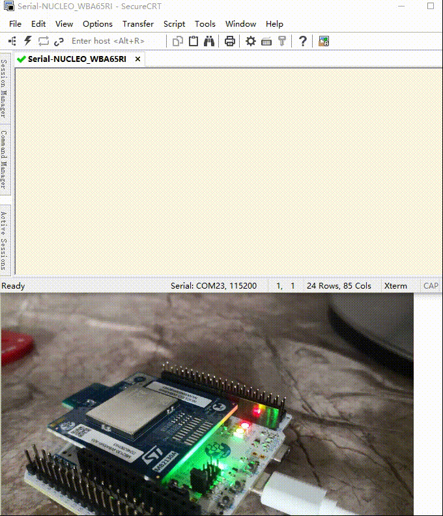The width and height of the screenshot is (443, 516).
Task: Open the File menu
Action: 15,23
